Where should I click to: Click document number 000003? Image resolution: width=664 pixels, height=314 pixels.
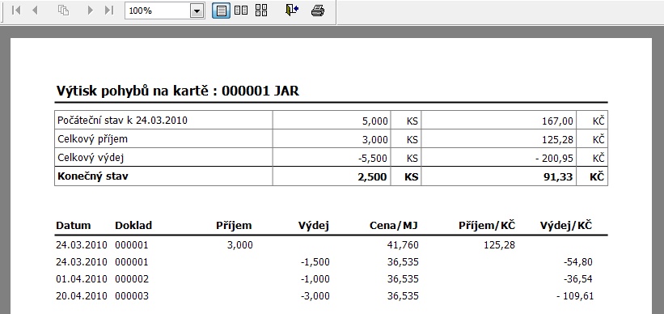point(132,296)
